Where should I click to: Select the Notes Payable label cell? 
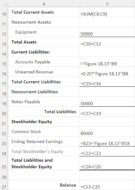[x=44, y=102]
